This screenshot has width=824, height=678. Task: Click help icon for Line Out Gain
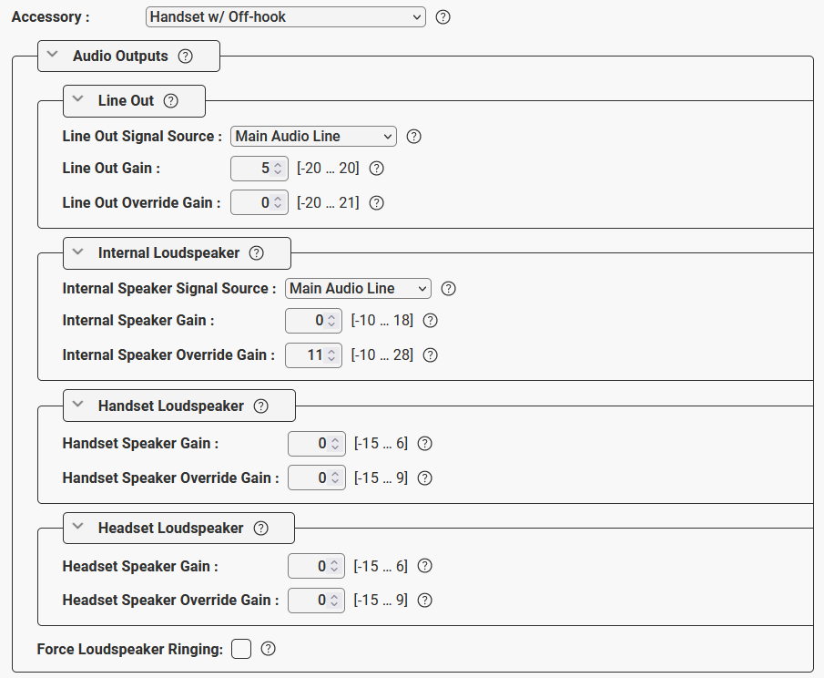[377, 169]
